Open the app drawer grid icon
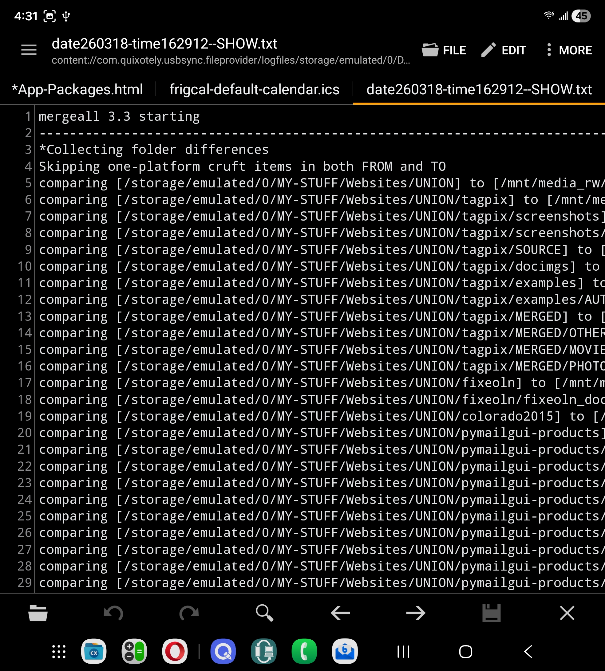The image size is (605, 671). [x=59, y=651]
